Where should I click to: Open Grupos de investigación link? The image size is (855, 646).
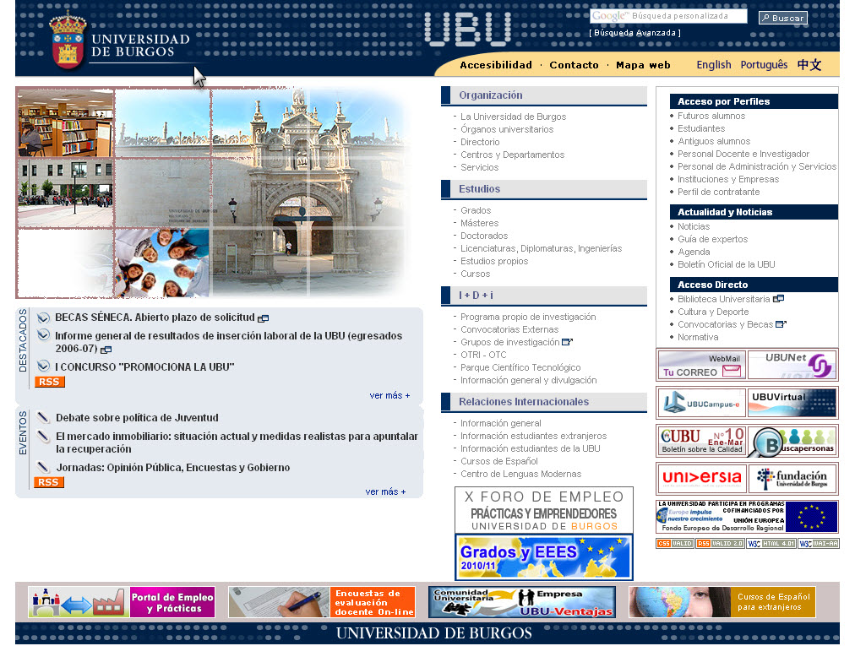point(509,342)
